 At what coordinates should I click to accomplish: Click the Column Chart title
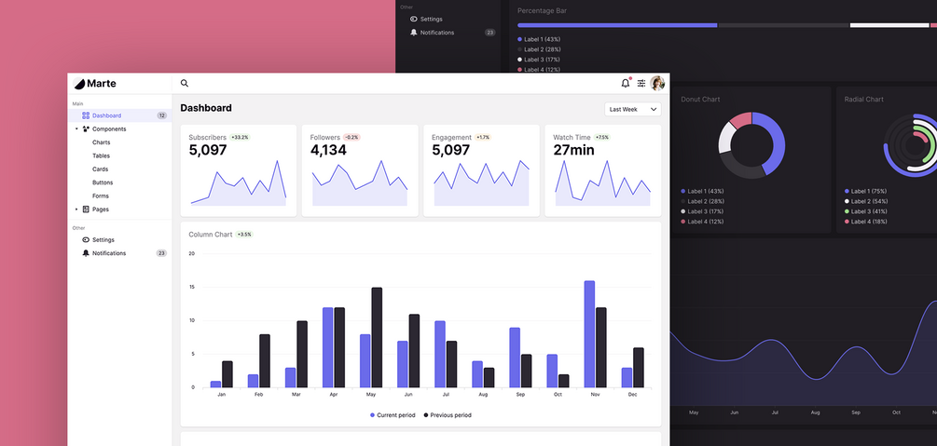(x=211, y=235)
